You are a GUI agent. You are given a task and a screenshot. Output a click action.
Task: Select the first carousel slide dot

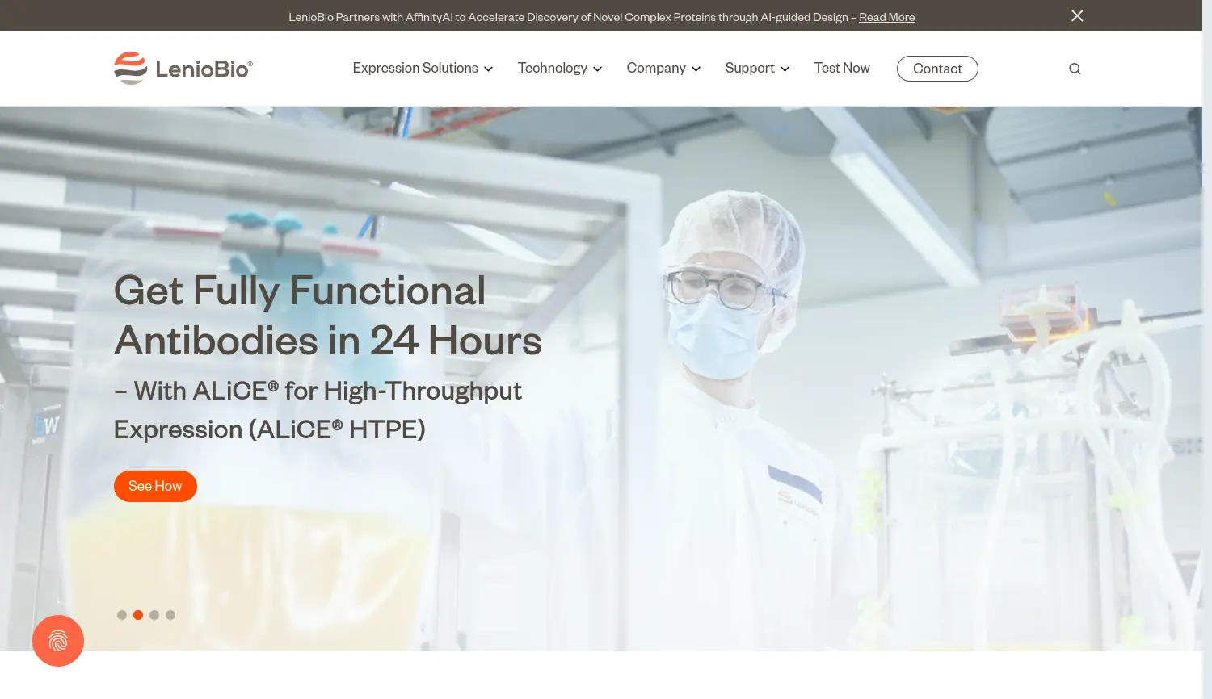122,614
